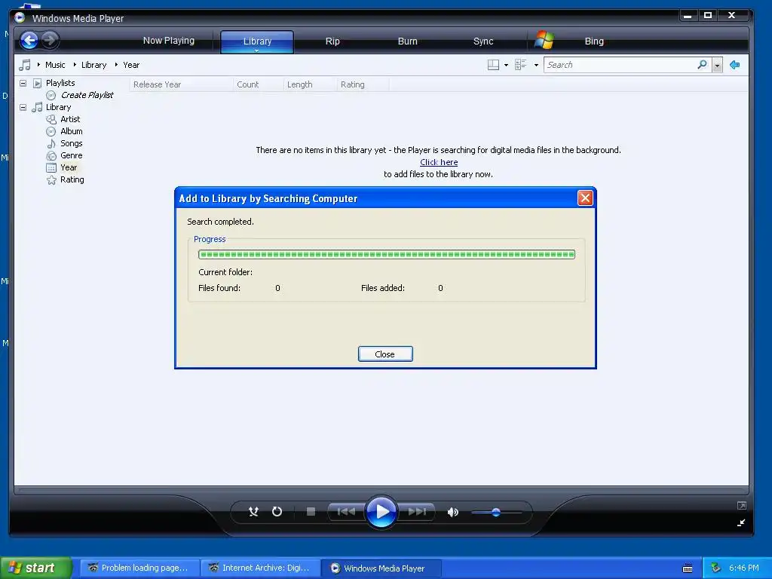
Task: Click the Forward navigation arrow
Action: (50, 40)
